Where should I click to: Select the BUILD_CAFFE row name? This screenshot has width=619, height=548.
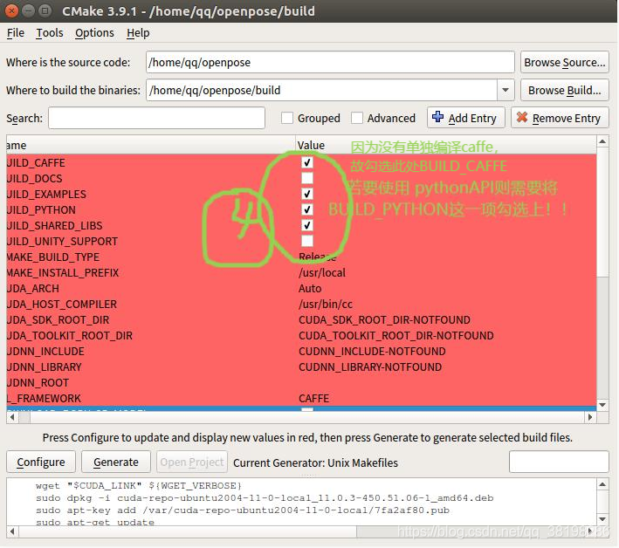tap(36, 162)
